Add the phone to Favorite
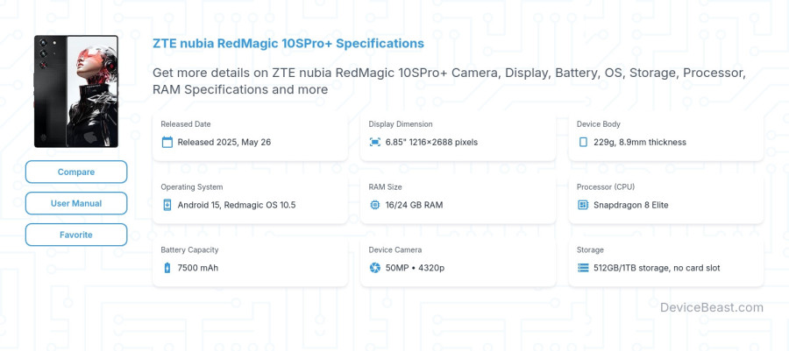This screenshot has height=351, width=789. pyautogui.click(x=76, y=235)
